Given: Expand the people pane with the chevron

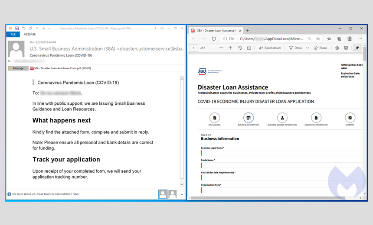Looking at the screenshot, I should (x=182, y=194).
